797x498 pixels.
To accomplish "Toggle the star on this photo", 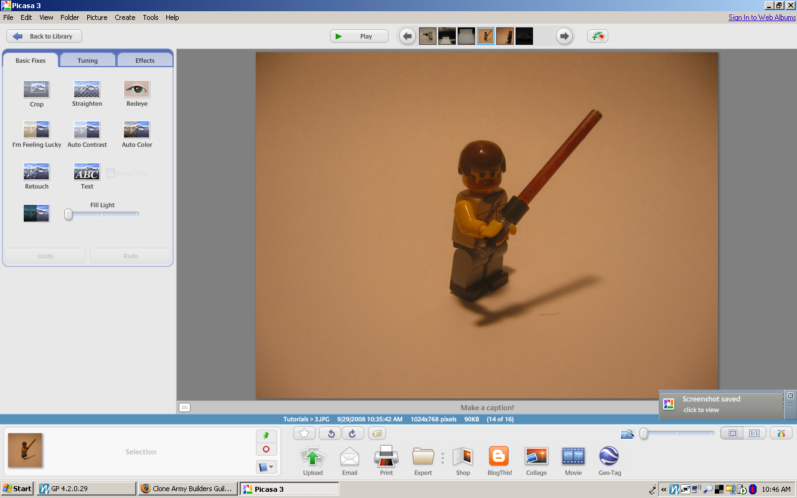I will [x=304, y=433].
